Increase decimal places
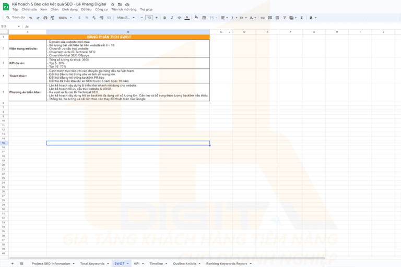Viewport: 401px width, 267px height. click(101, 18)
